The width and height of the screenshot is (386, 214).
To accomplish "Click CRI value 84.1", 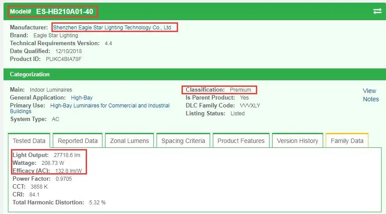I will click(x=34, y=195).
